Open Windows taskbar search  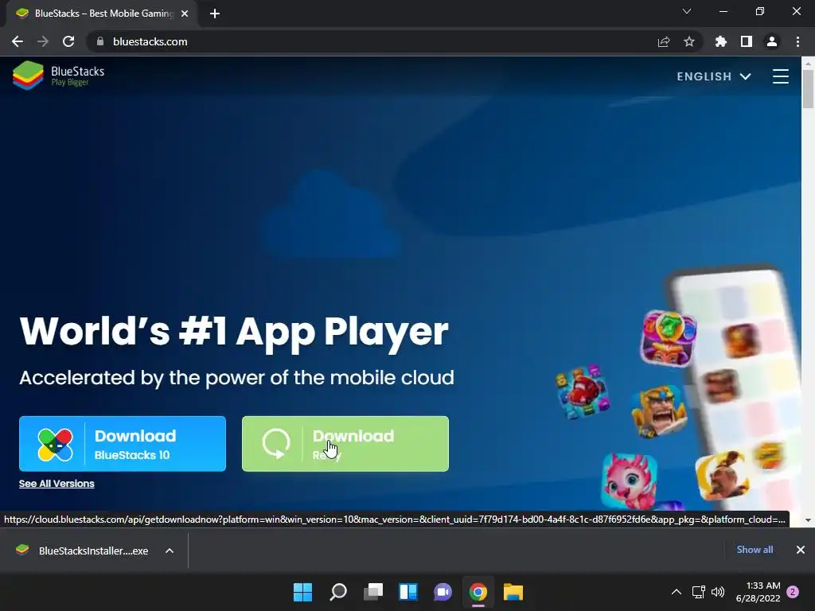click(337, 592)
